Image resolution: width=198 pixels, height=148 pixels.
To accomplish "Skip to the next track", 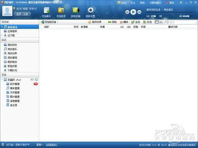I will [139, 12].
